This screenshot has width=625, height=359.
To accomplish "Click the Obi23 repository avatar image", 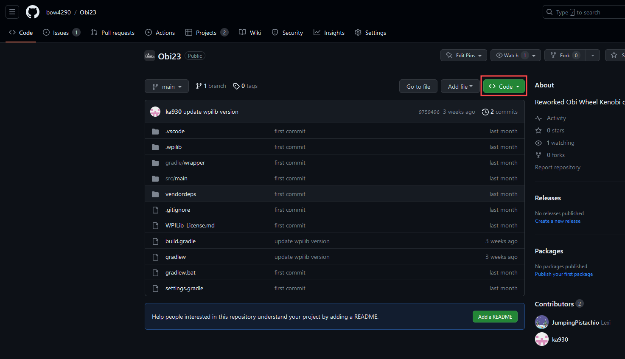I will 149,56.
